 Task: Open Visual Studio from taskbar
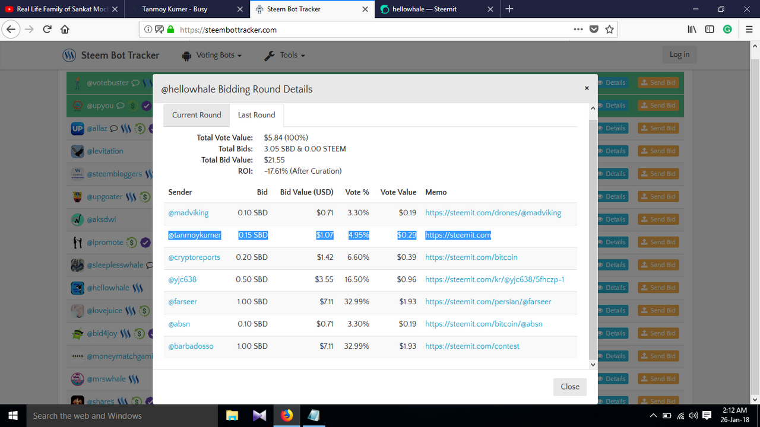[x=259, y=416]
